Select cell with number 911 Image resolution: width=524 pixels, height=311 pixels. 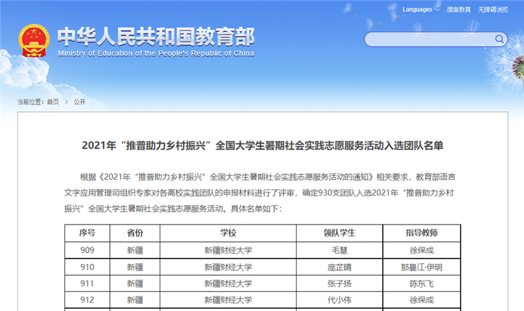pyautogui.click(x=87, y=283)
